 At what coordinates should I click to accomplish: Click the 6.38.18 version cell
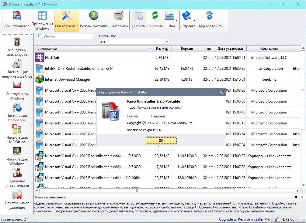coord(187,79)
